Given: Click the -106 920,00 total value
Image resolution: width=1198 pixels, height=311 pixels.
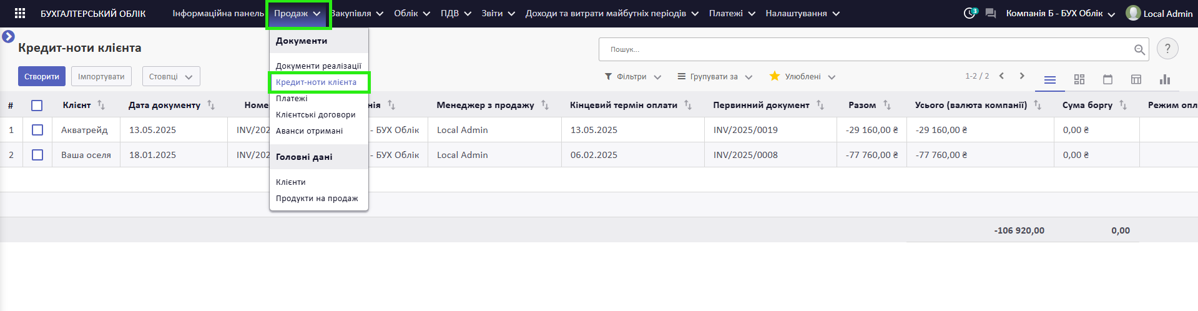Looking at the screenshot, I should point(1019,230).
